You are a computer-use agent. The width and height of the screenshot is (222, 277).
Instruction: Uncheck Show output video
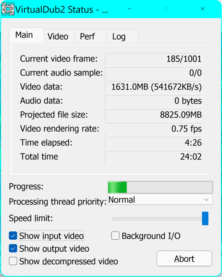[x=13, y=249]
